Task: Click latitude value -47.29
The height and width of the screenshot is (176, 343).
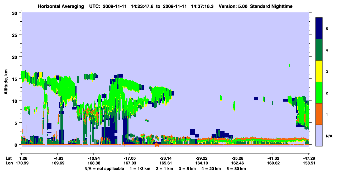Action: [309, 158]
